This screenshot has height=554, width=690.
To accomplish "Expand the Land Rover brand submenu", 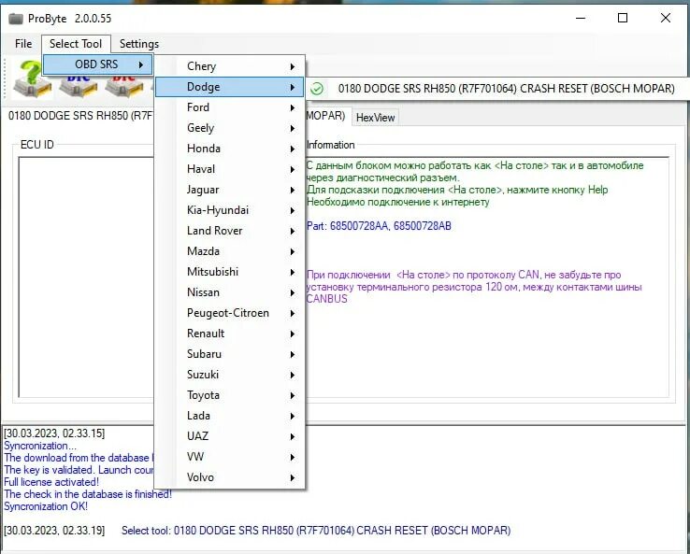I will pyautogui.click(x=229, y=231).
